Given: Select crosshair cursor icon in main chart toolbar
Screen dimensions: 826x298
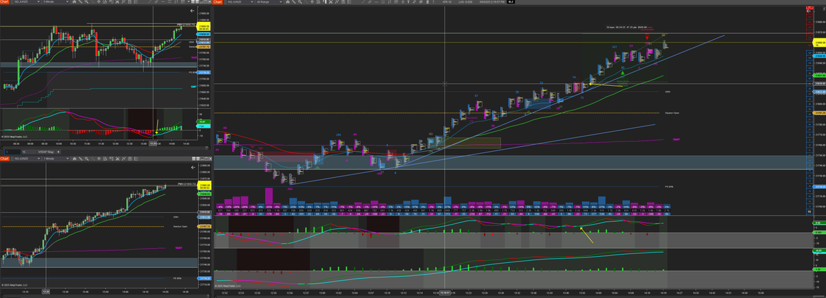Looking at the screenshot, I should (x=312, y=3).
